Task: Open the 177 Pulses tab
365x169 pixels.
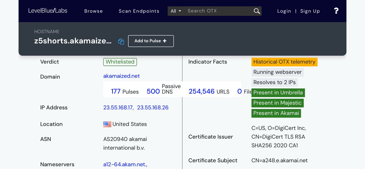Action: click(125, 91)
